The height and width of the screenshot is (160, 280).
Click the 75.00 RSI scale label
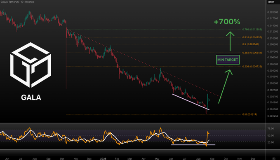271,128
